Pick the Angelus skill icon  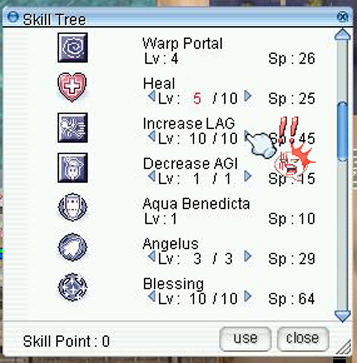click(x=73, y=247)
